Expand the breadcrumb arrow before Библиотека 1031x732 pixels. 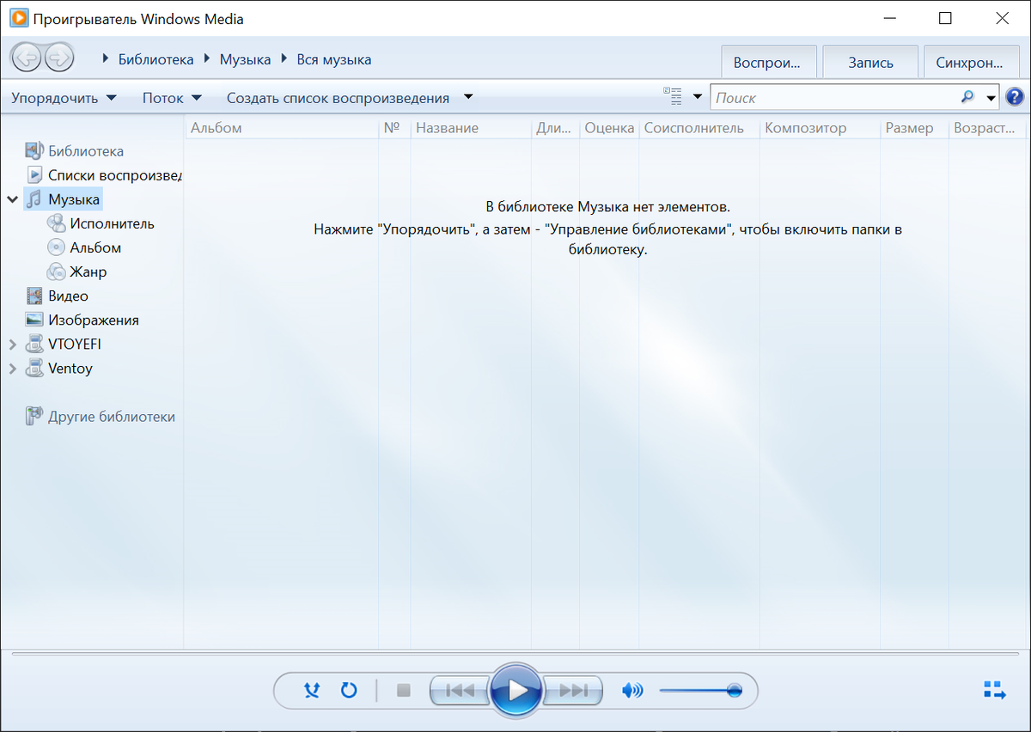(x=106, y=59)
